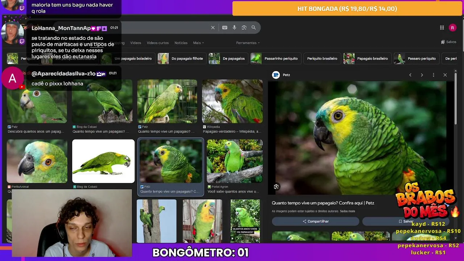Image resolution: width=464 pixels, height=261 pixels.
Task: Open Salvos saved items
Action: pyautogui.click(x=449, y=42)
